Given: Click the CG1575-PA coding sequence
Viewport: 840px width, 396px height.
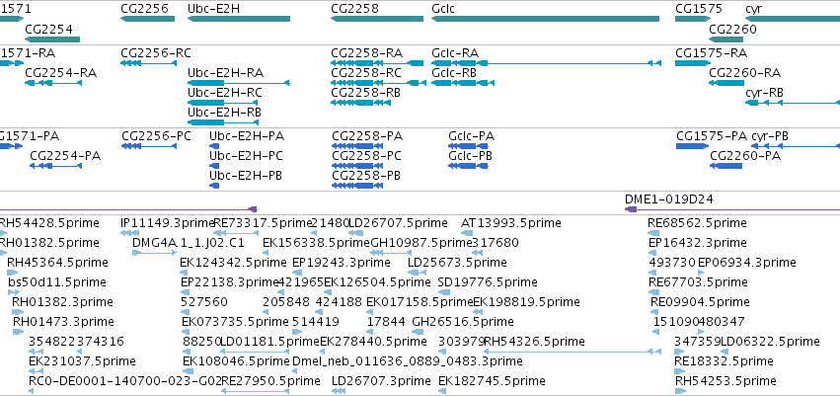Looking at the screenshot, I should pos(692,146).
